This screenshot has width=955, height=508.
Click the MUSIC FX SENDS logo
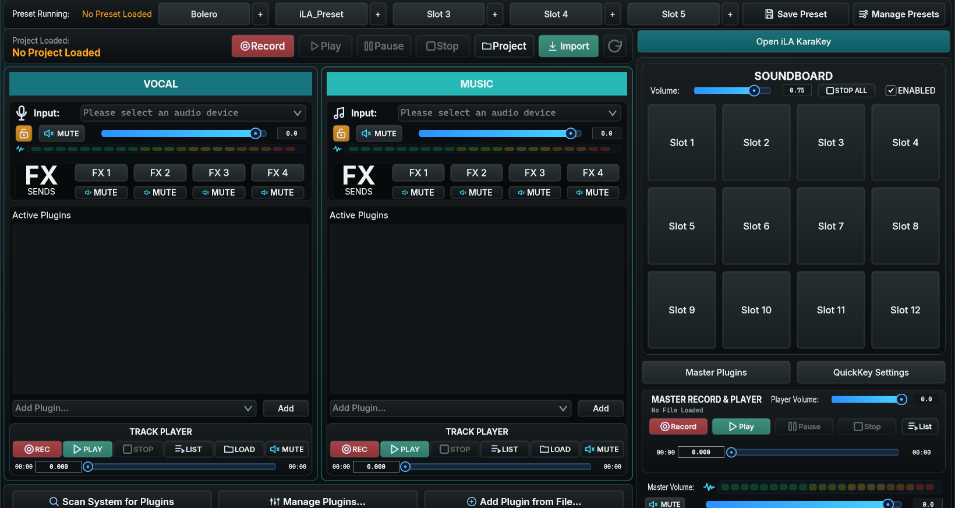point(359,181)
